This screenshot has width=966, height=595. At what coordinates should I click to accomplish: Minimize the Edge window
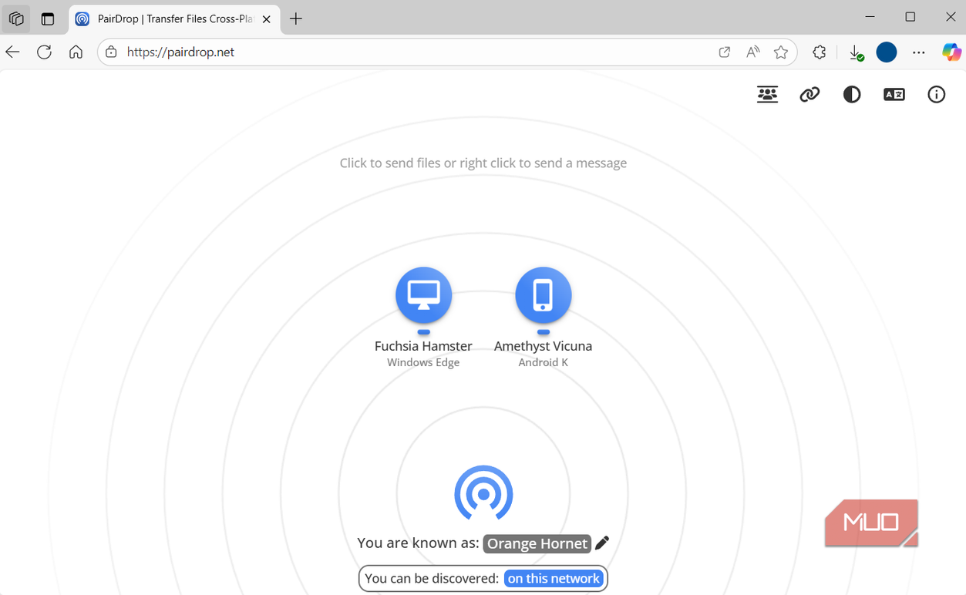click(x=870, y=17)
